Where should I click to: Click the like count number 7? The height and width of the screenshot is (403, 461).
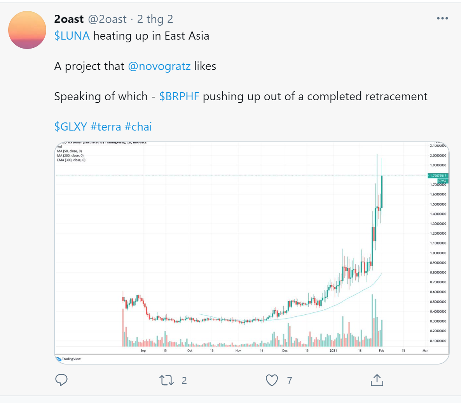pyautogui.click(x=290, y=381)
